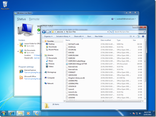Sort files by Date modified column
The height and width of the screenshot is (117, 156).
point(108,40)
